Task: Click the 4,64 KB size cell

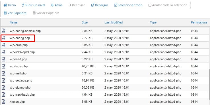Action: 87,95
